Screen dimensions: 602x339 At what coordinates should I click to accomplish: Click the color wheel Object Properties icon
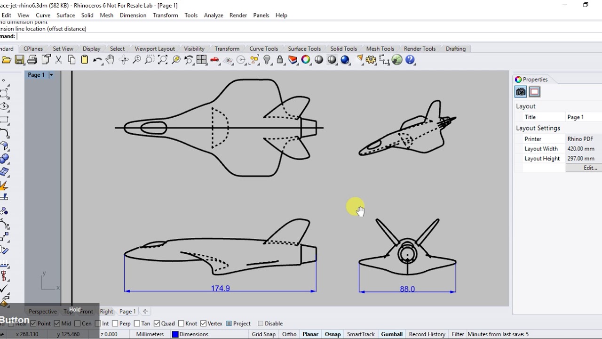point(306,60)
